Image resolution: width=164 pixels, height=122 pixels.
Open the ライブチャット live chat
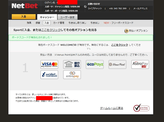tap(95, 8)
